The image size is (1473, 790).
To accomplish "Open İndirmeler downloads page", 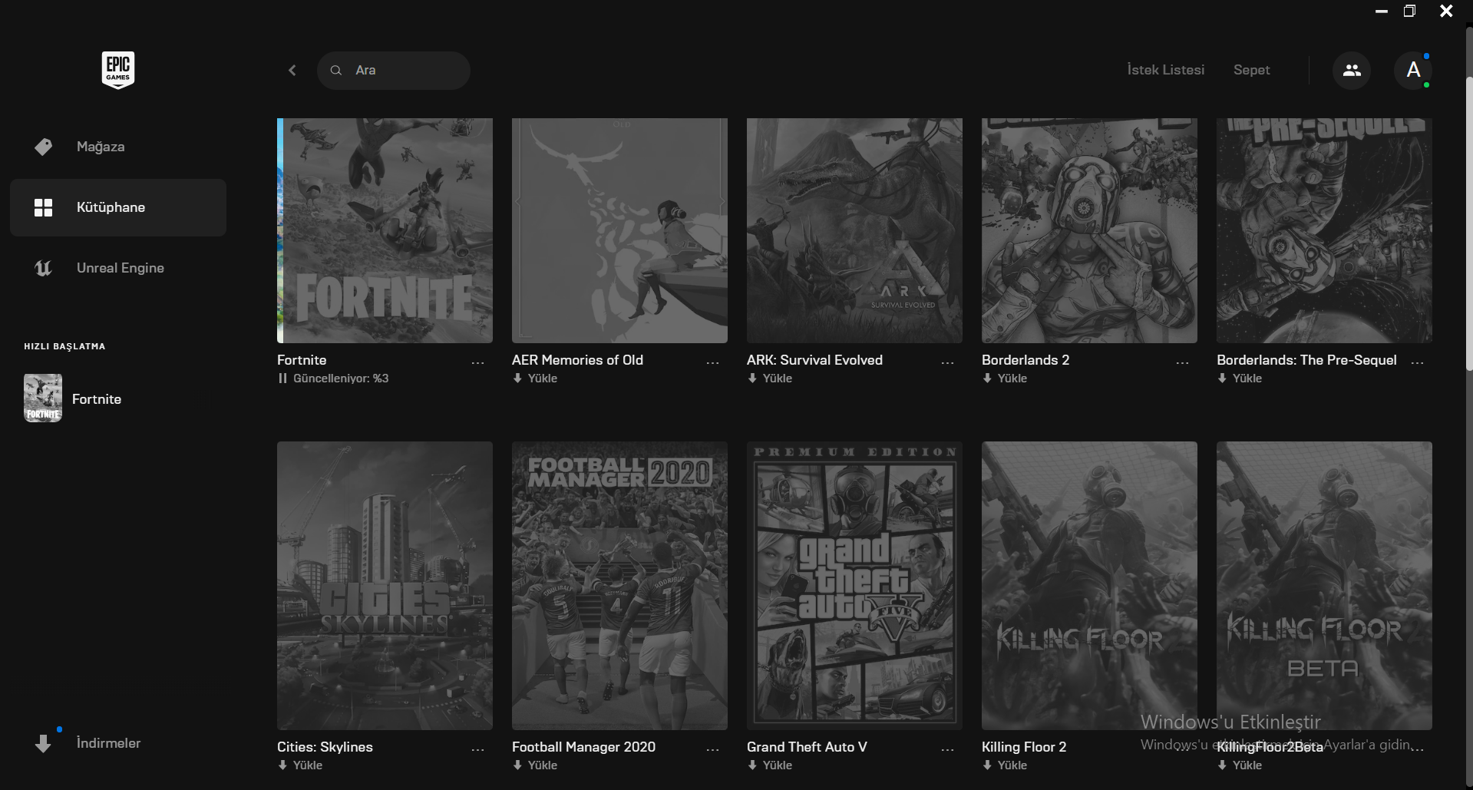I will [108, 743].
